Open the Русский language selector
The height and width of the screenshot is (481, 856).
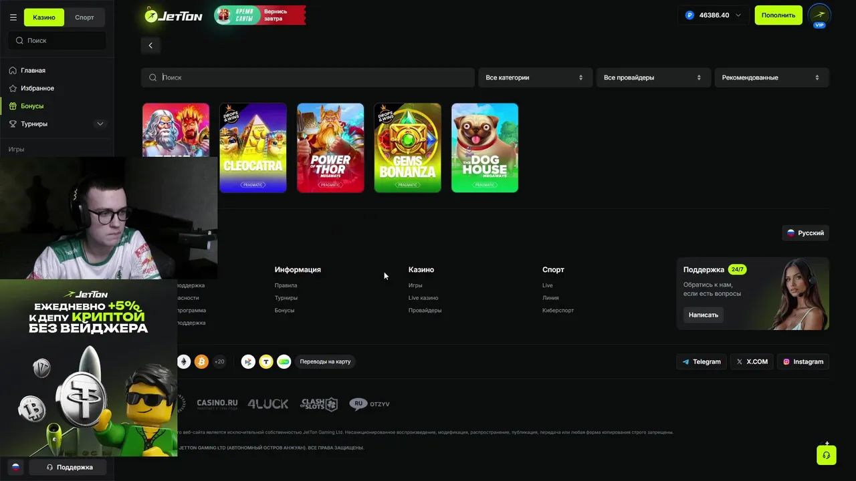coord(805,232)
